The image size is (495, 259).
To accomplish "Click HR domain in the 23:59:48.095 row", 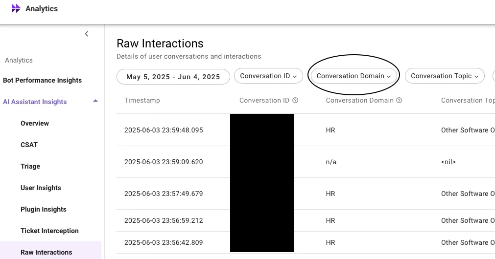I will tap(330, 130).
